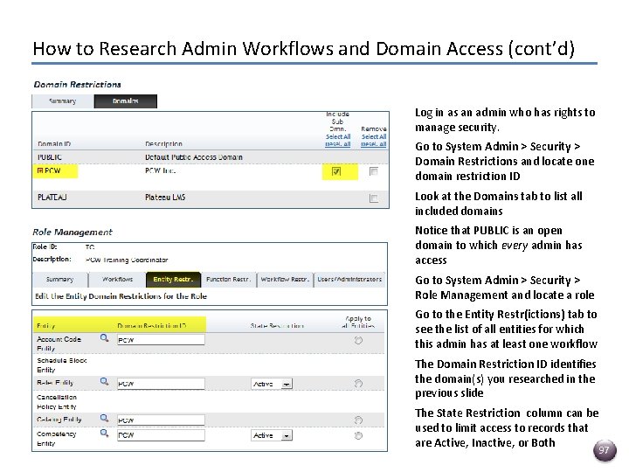
Task: Click the Domain ID column header
Action: pos(54,143)
